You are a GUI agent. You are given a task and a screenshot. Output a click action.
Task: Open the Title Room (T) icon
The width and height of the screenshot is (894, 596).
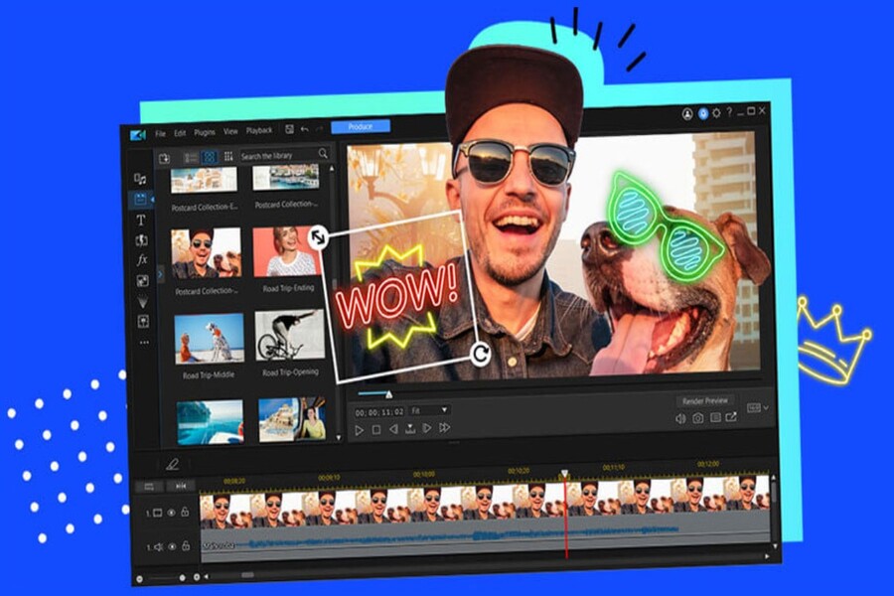pos(141,220)
